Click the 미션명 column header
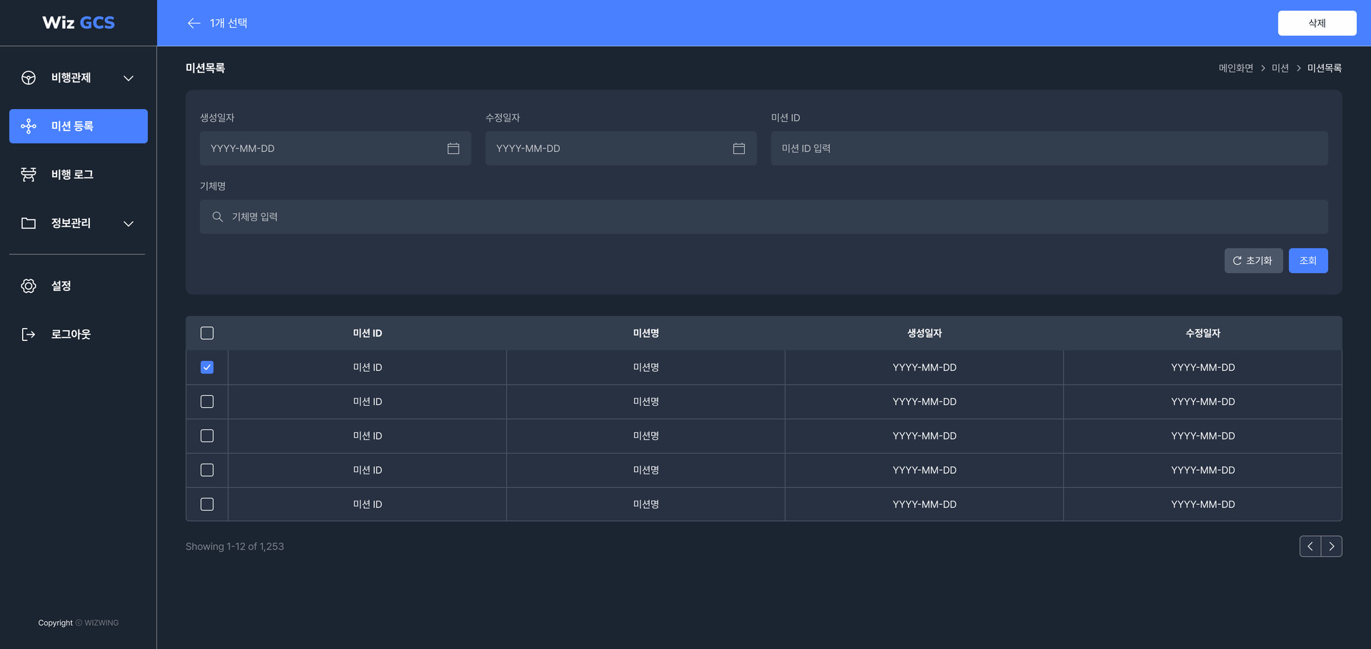1371x649 pixels. (x=646, y=333)
